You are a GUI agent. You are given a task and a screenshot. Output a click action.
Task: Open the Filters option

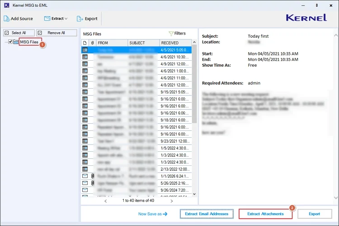tap(177, 34)
